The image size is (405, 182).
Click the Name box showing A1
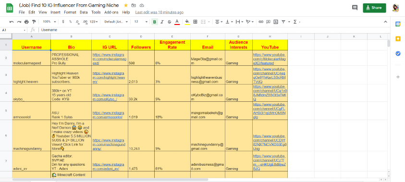pos(13,30)
